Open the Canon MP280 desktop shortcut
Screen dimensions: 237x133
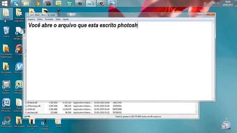(x=19, y=34)
